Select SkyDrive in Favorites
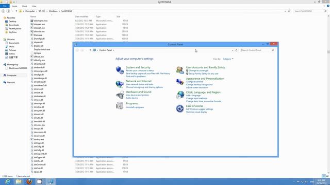This screenshot has height=185, width=330. 12,32
